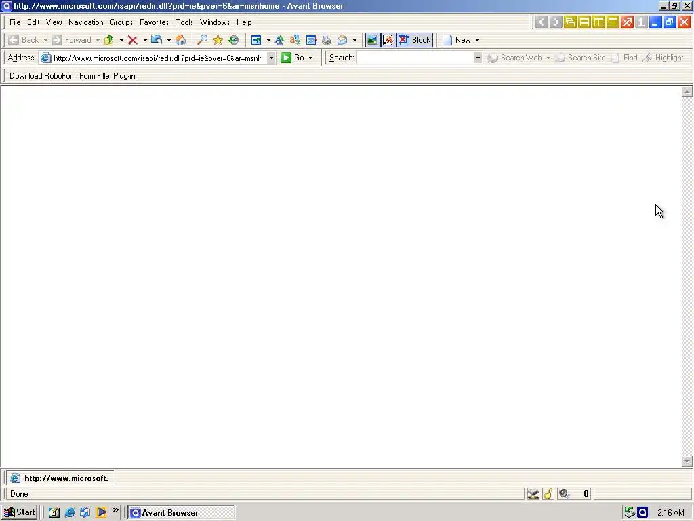Open the Windows menu
694x521 pixels.
tap(215, 22)
